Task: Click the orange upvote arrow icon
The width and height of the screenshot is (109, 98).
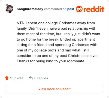Action: (7, 78)
